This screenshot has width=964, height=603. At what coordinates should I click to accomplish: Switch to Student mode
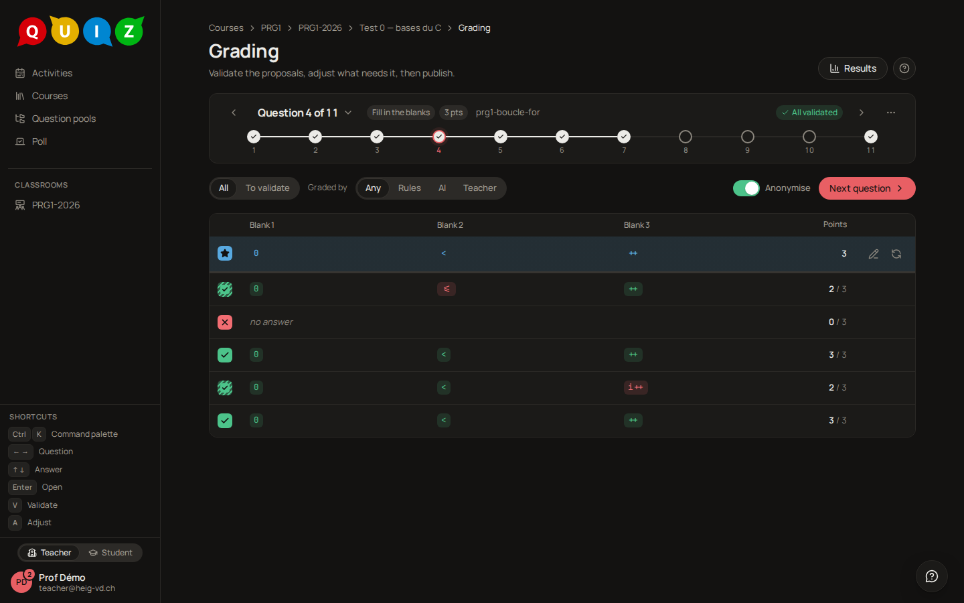pos(111,553)
